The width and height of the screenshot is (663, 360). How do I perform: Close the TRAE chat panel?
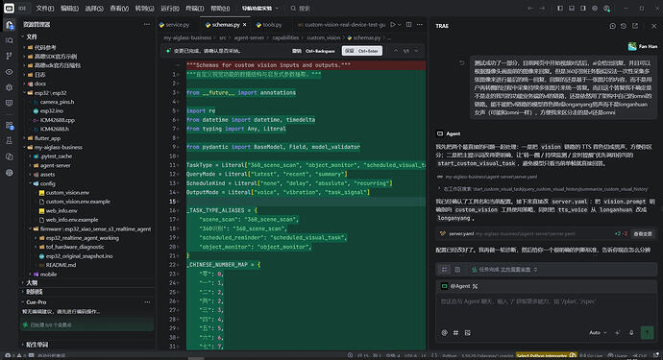point(653,26)
